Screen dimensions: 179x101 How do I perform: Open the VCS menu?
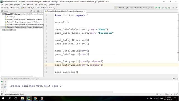click(46, 4)
